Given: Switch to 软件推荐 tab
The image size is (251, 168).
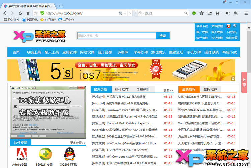Looking at the screenshot, I should tap(122, 90).
